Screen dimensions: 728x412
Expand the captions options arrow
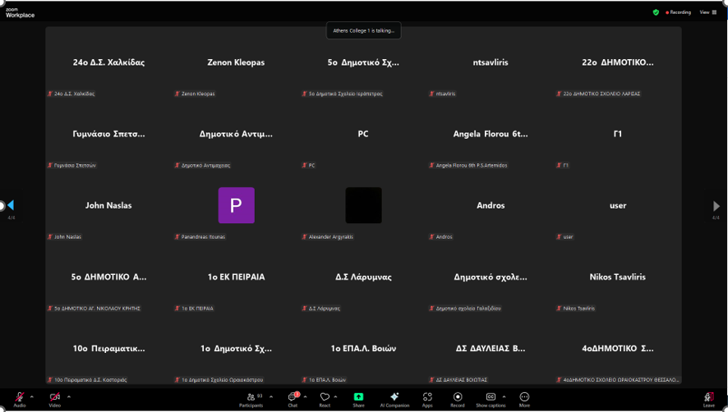(505, 396)
